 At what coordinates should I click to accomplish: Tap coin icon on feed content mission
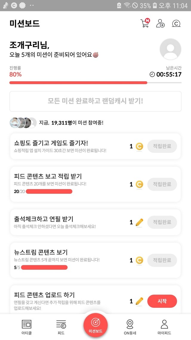(139, 184)
